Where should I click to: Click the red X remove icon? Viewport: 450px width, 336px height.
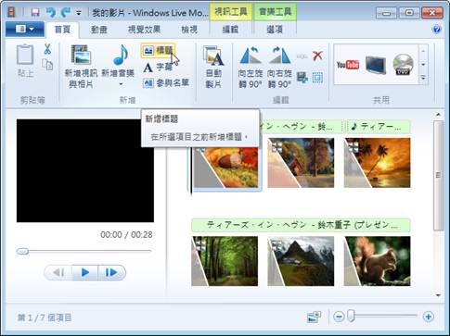tap(317, 56)
